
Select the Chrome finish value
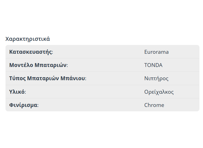coord(154,105)
